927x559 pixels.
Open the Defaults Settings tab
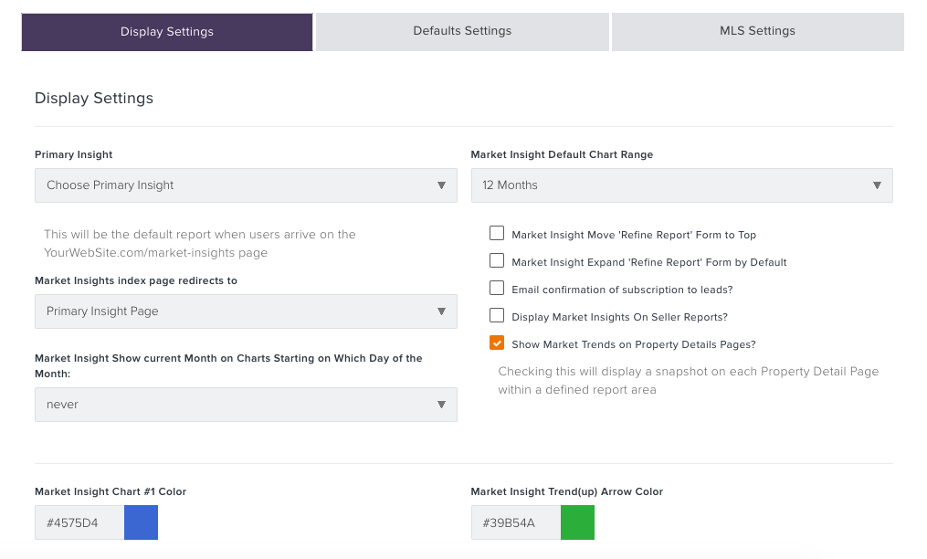pos(462,32)
